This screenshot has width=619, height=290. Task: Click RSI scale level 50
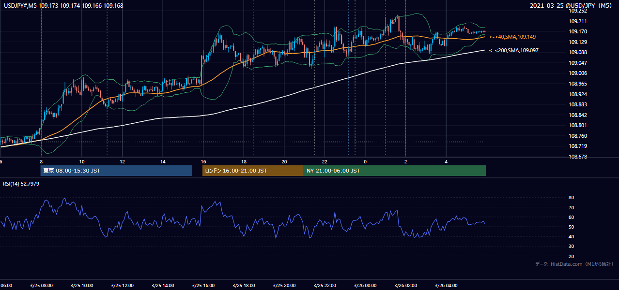[x=571, y=227]
